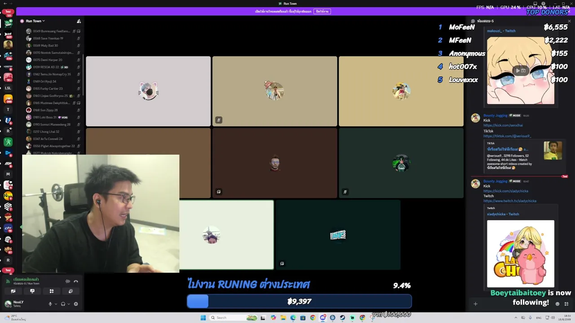
Task: Select the red-haired avatar participant tile
Action: point(274,163)
